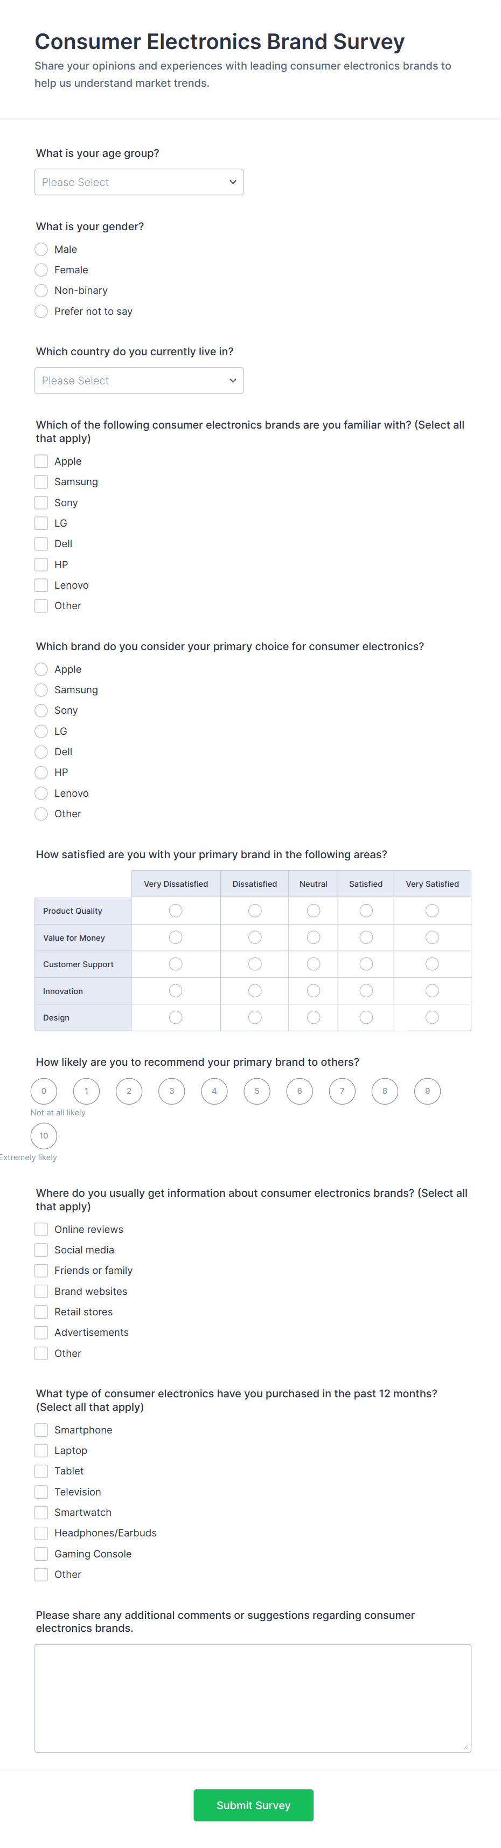Pick Dell as primary brand
501x1848 pixels.
pyautogui.click(x=41, y=752)
